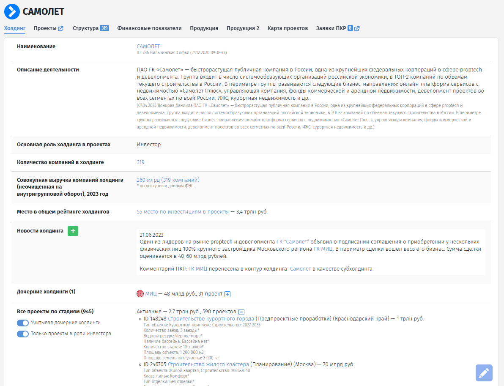The height and width of the screenshot is (386, 504).
Task: Click the '260 млрд (319 компаний)' revenue link
Action: pyautogui.click(x=168, y=180)
